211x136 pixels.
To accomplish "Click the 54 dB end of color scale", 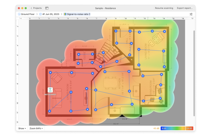I will [x=189, y=128].
